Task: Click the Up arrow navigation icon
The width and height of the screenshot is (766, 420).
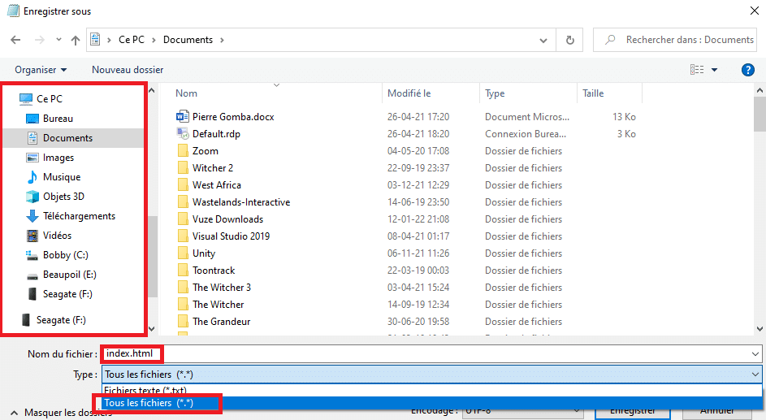Action: point(76,40)
